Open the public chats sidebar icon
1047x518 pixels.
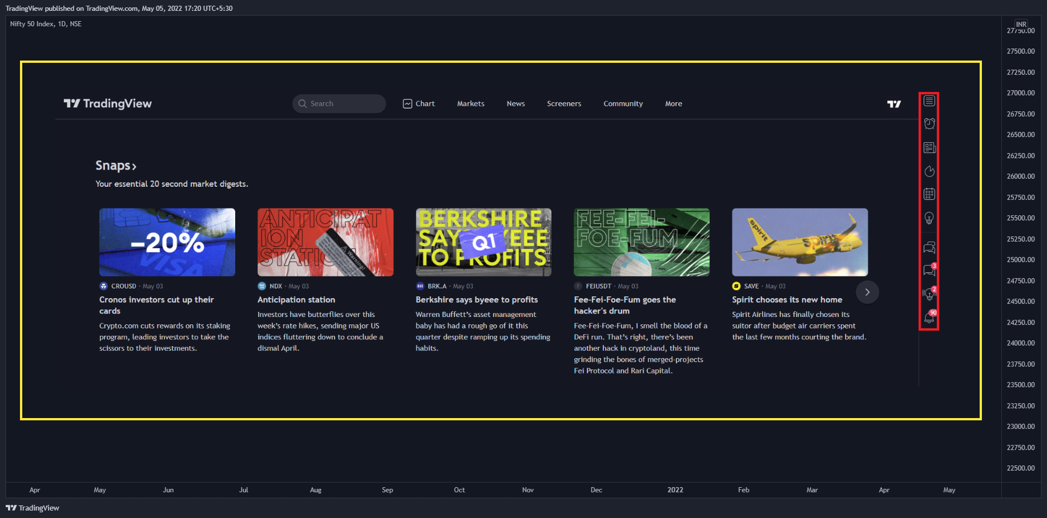coord(929,248)
